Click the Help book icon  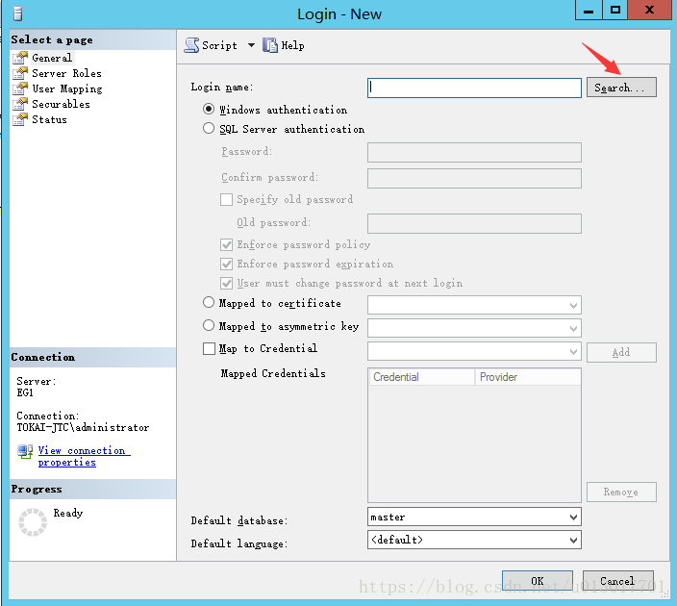[x=270, y=45]
